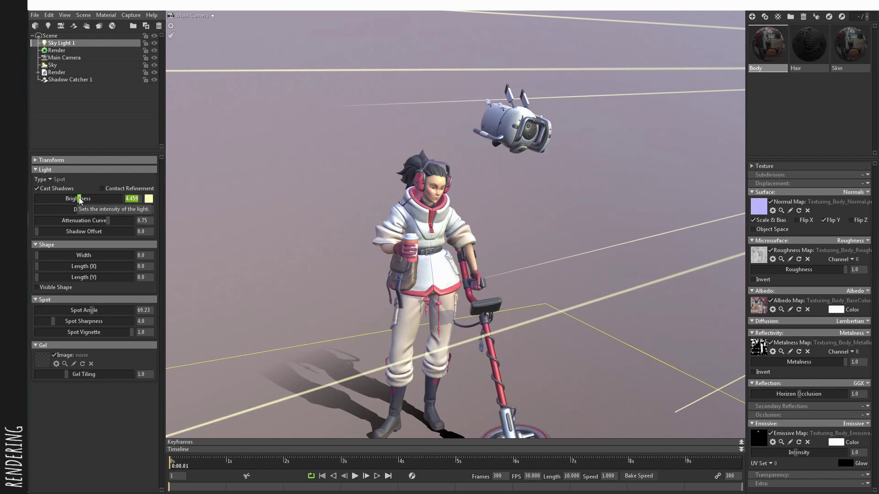Click the Bake Speed button
The height and width of the screenshot is (494, 879).
tap(639, 476)
